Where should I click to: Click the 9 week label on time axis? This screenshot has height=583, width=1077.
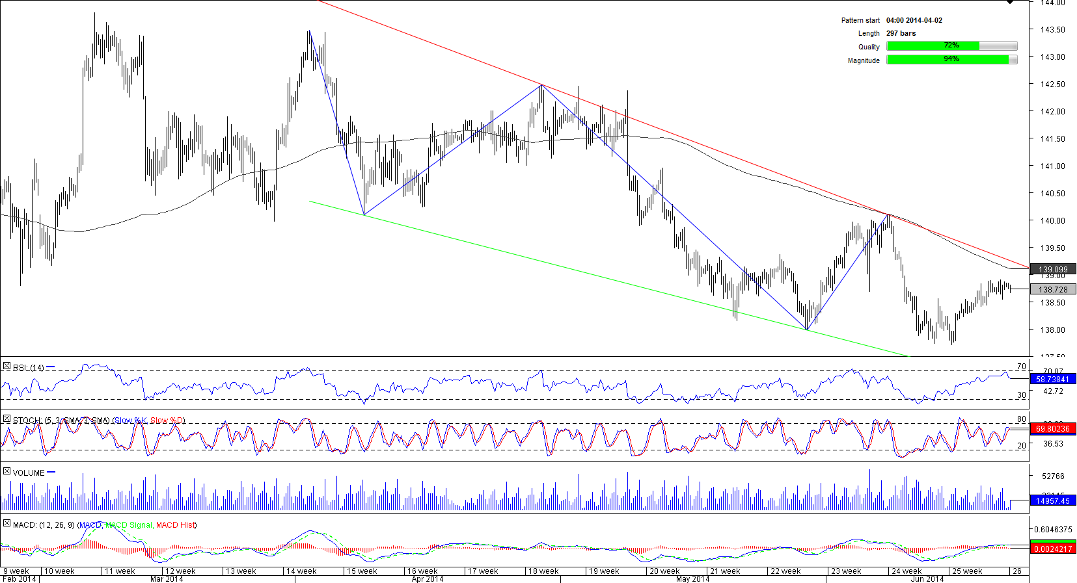pos(16,571)
